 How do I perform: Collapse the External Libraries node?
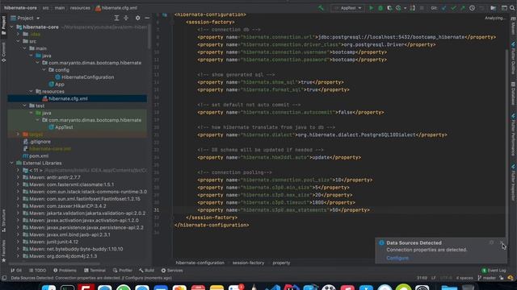pyautogui.click(x=11, y=163)
